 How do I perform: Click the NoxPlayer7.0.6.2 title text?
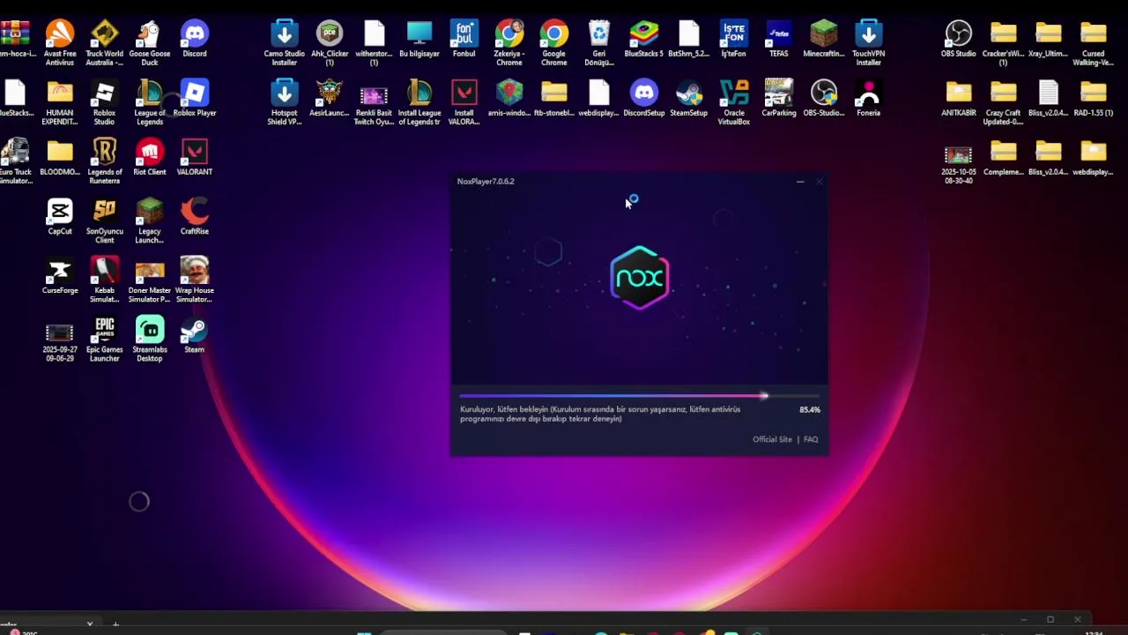click(486, 182)
